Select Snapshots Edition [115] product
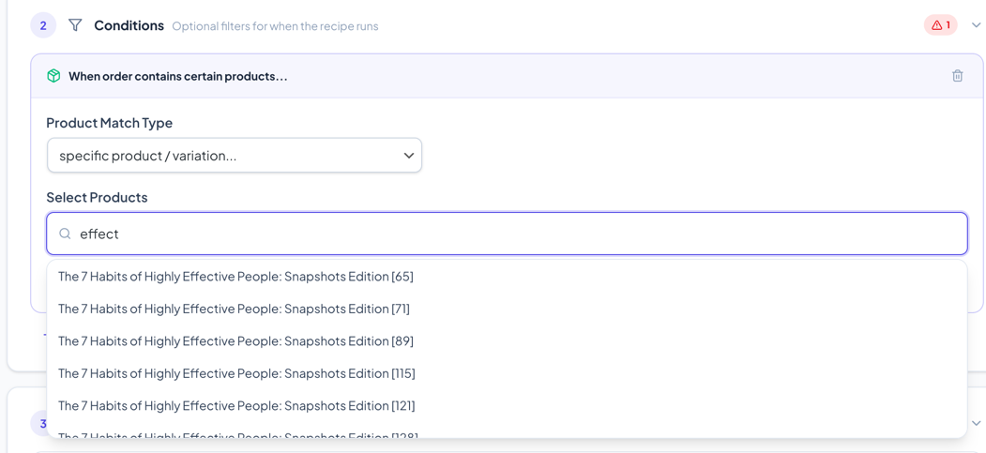This screenshot has width=986, height=453. pyautogui.click(x=507, y=373)
